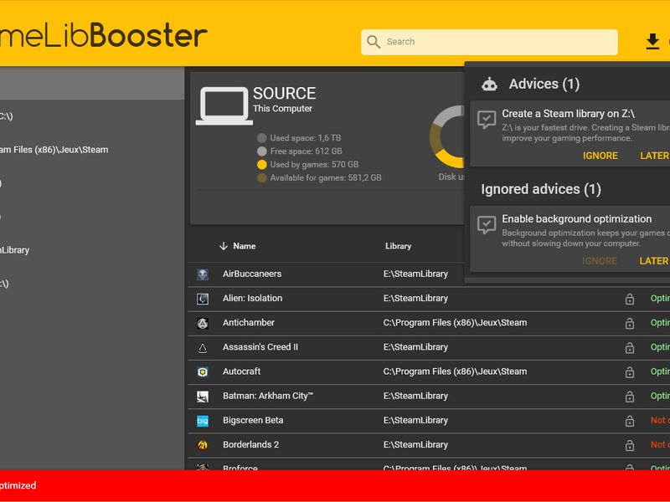Click the Free space: 612 GB label
The height and width of the screenshot is (502, 670).
[306, 151]
